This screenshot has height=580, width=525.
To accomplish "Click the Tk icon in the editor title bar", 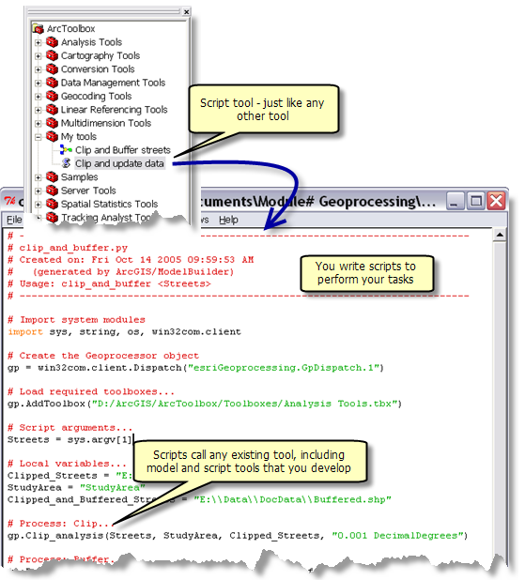I will click(10, 201).
